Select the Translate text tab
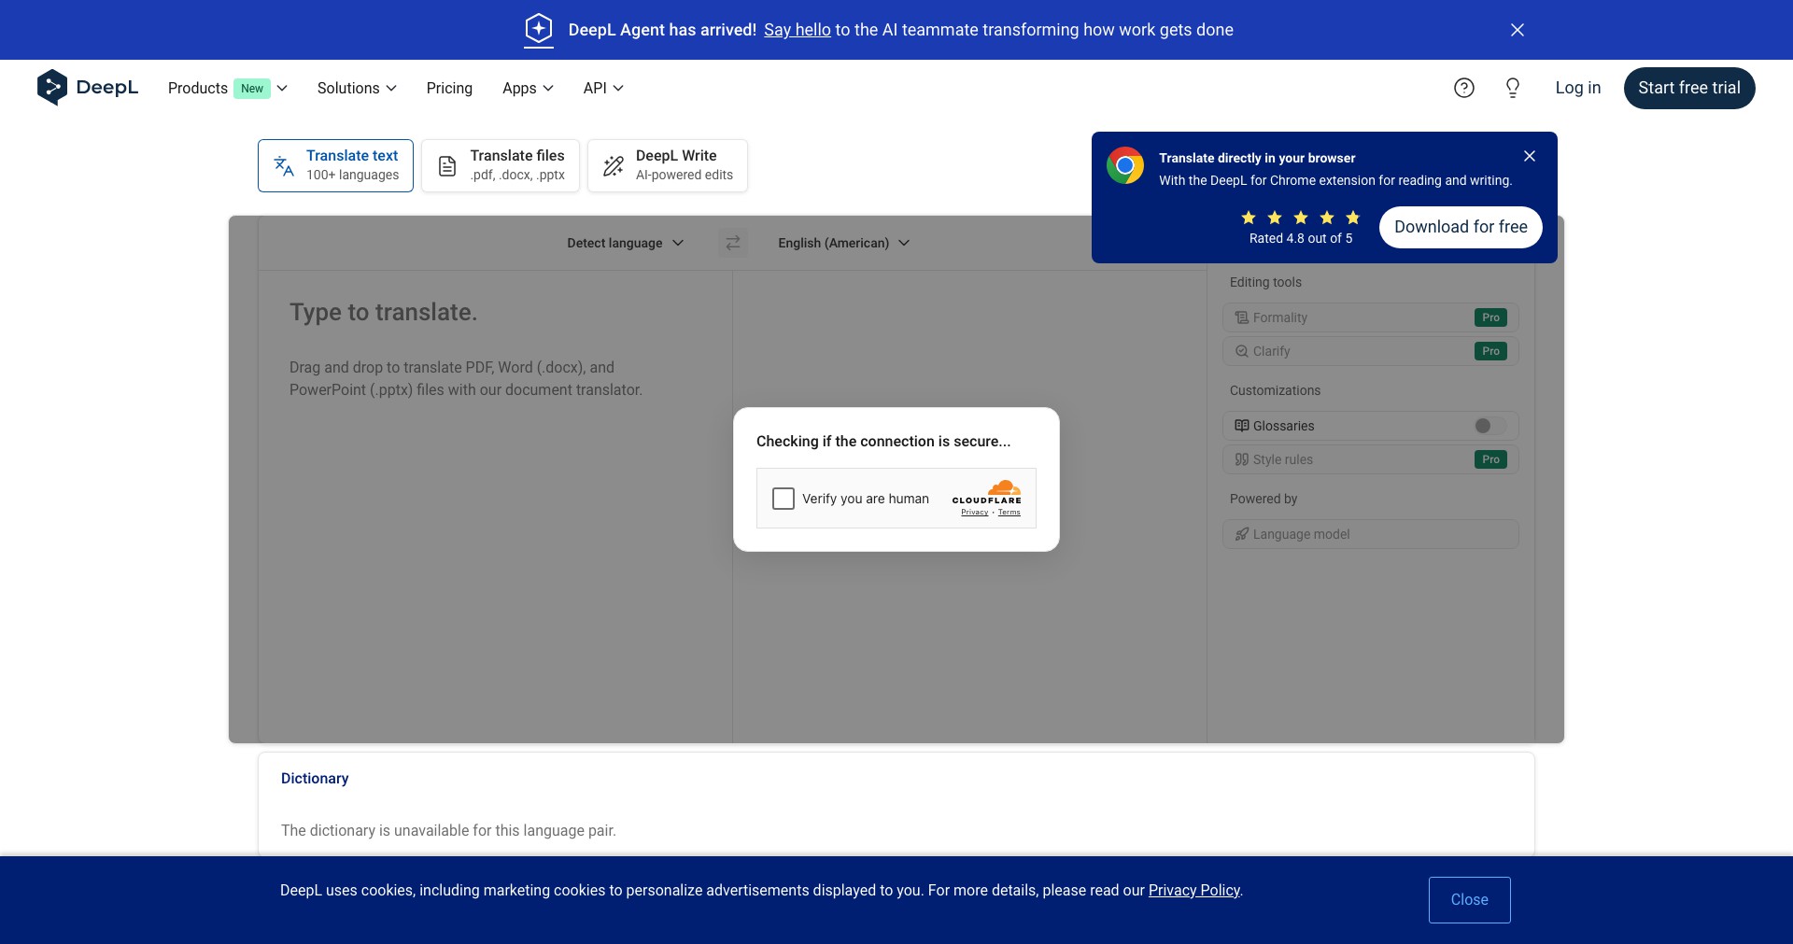The image size is (1793, 944). point(335,165)
